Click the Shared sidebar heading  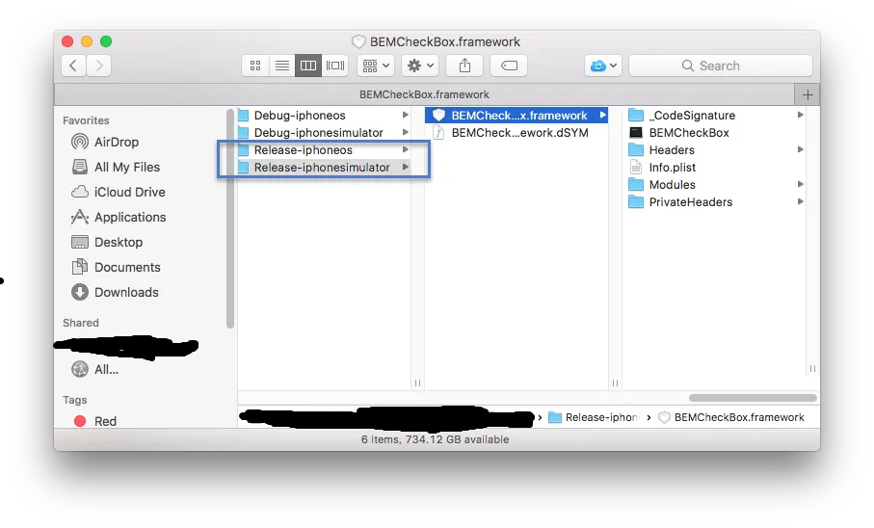[81, 323]
